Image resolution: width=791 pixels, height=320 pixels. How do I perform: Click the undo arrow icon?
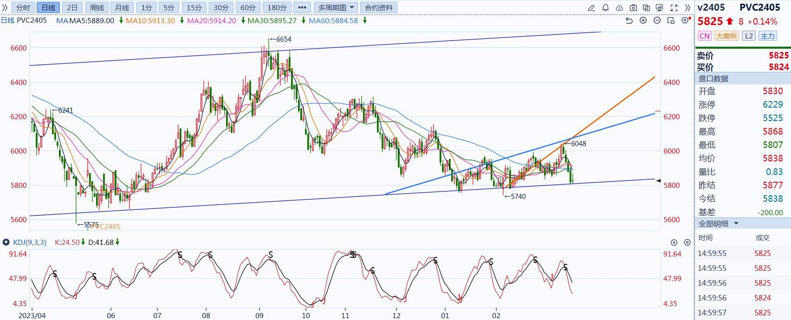click(x=629, y=20)
